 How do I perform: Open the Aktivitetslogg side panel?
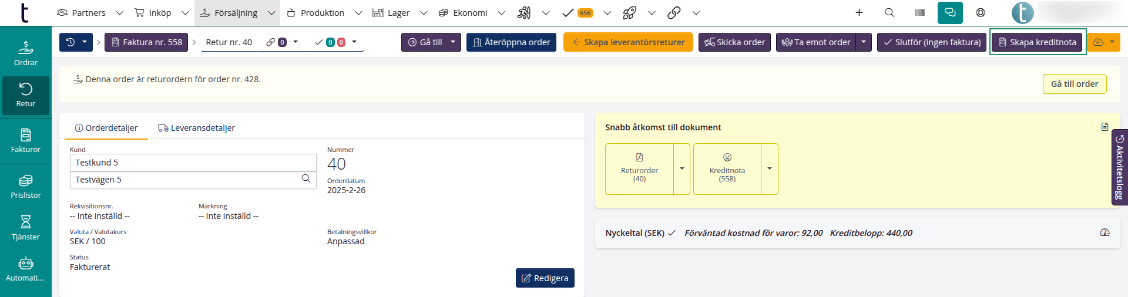(1120, 167)
